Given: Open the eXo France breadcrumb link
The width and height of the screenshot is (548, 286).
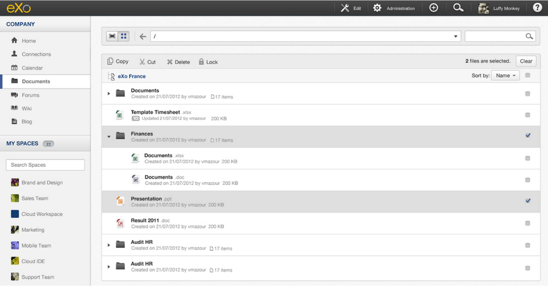Looking at the screenshot, I should [x=132, y=76].
